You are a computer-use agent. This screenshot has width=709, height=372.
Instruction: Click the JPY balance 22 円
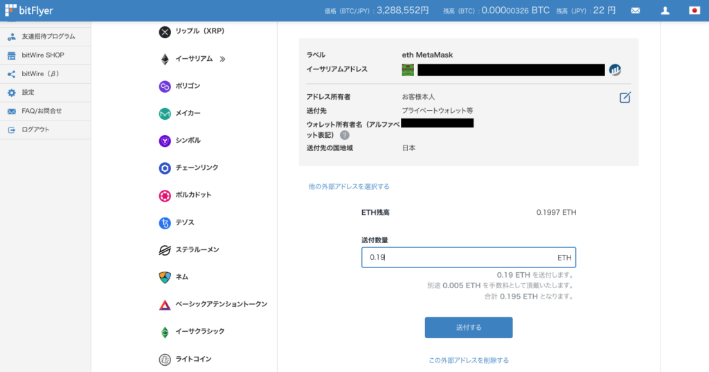click(x=604, y=10)
